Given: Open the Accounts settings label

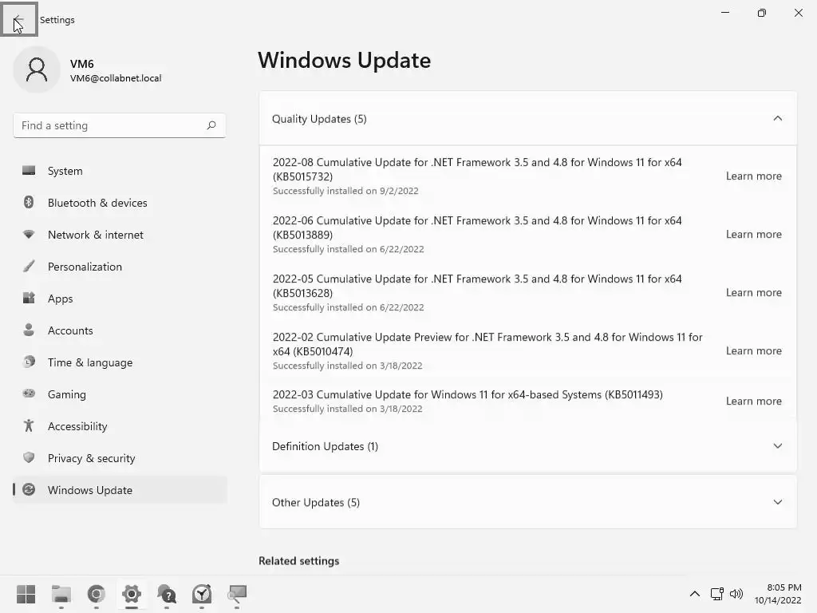Looking at the screenshot, I should tap(70, 330).
